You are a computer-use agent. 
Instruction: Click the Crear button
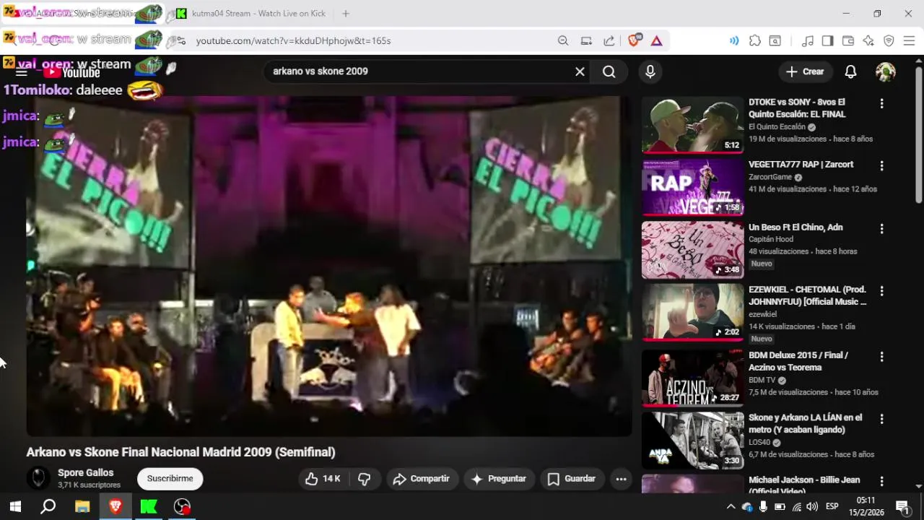tap(805, 71)
